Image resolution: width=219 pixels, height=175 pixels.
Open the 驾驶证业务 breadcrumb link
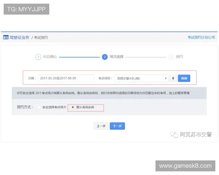19,38
